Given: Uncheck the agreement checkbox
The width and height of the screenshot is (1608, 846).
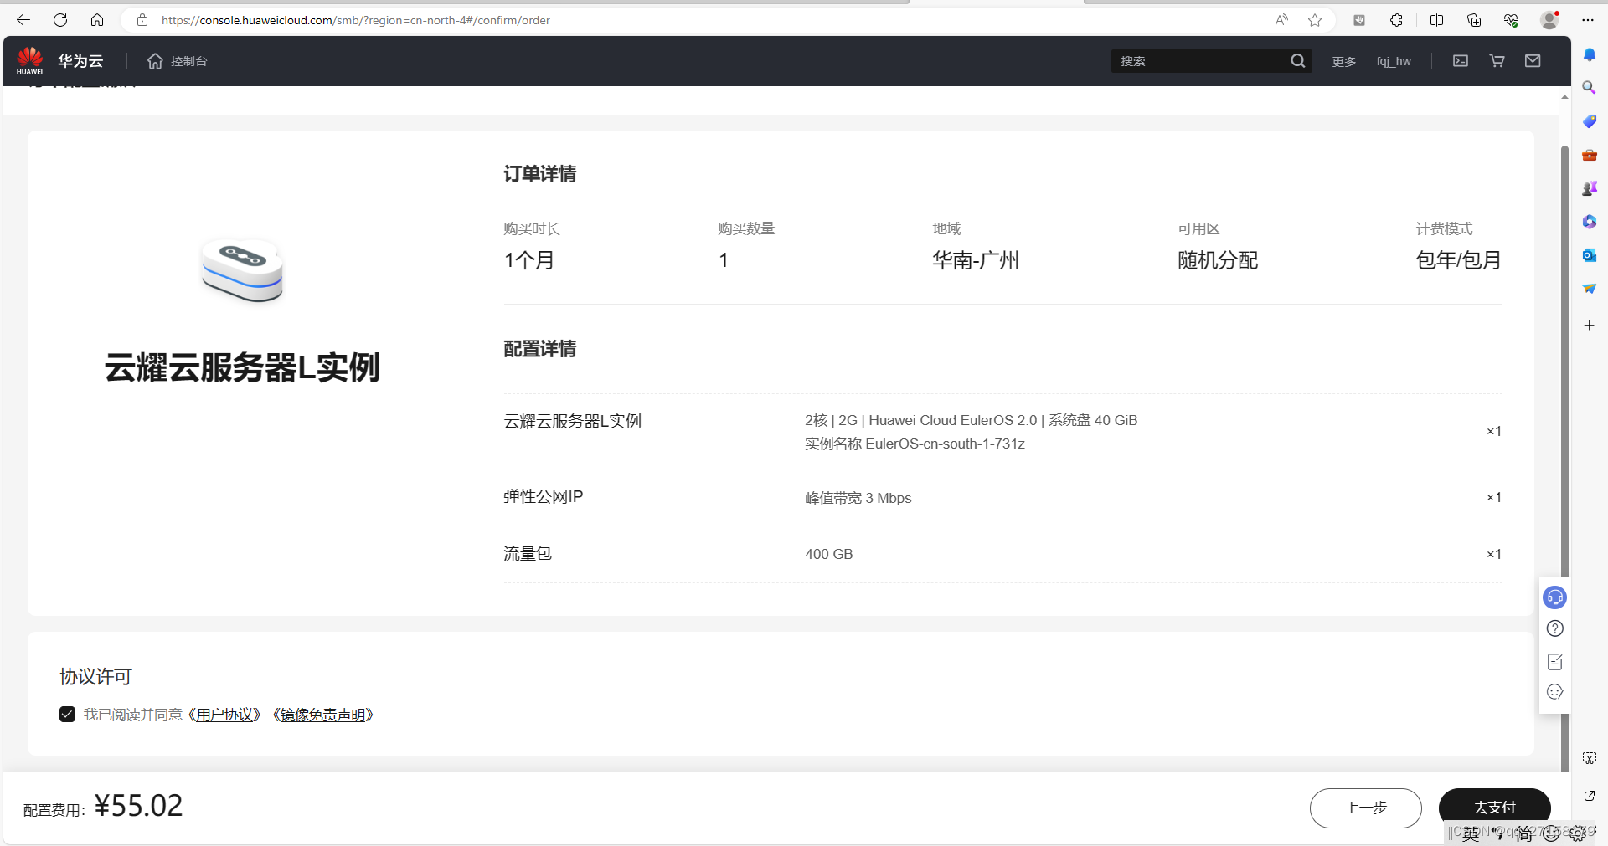Looking at the screenshot, I should 68,715.
